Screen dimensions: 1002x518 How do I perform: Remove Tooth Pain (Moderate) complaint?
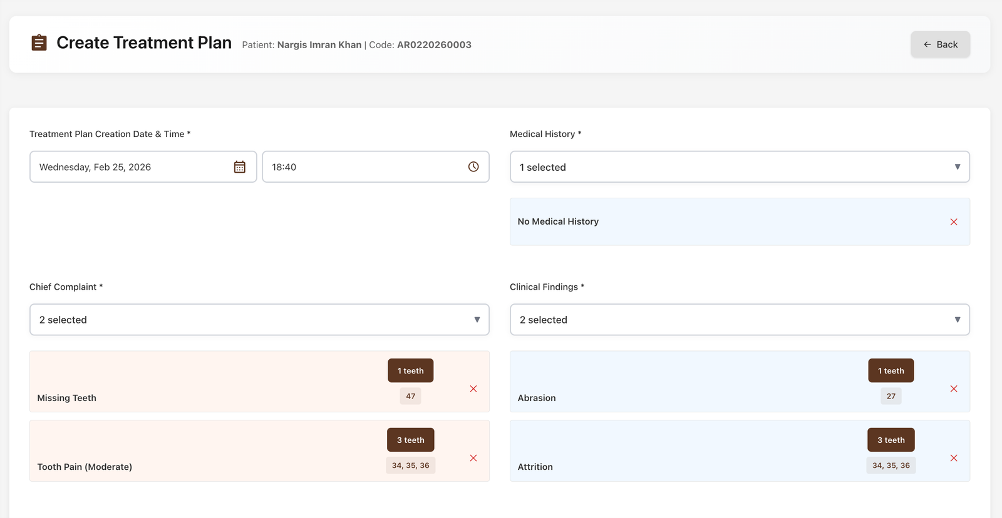(x=473, y=458)
